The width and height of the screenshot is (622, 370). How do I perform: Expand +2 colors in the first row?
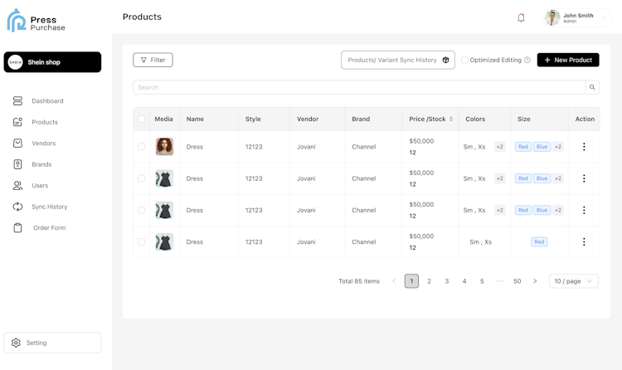[x=500, y=147]
